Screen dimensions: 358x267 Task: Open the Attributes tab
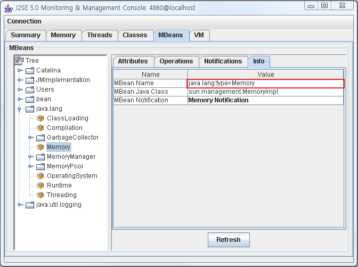(x=133, y=61)
